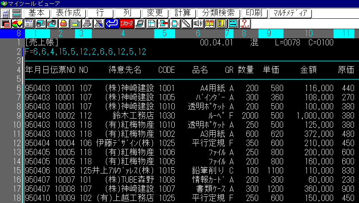This screenshot has width=359, height=203.
Task: Open the calculator icon beside the menu tabs
Action: 5,13
